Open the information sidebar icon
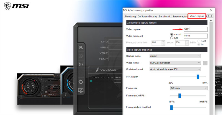Viewport: 222px width, 115px height. (x=81, y=65)
